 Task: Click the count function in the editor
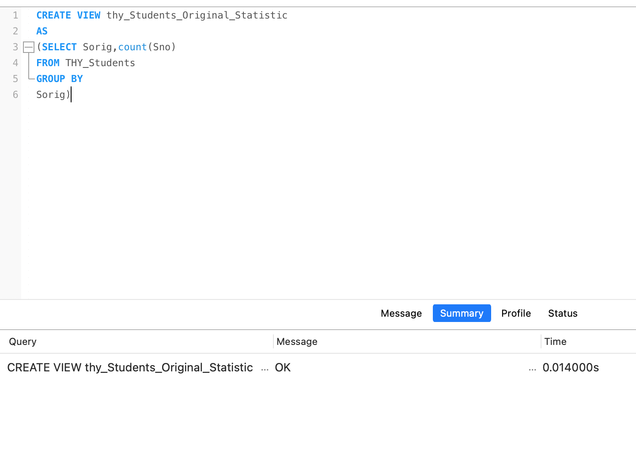(x=132, y=47)
